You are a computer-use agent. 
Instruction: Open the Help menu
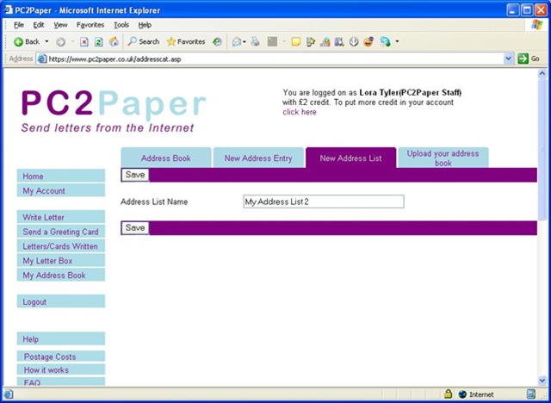click(x=145, y=25)
